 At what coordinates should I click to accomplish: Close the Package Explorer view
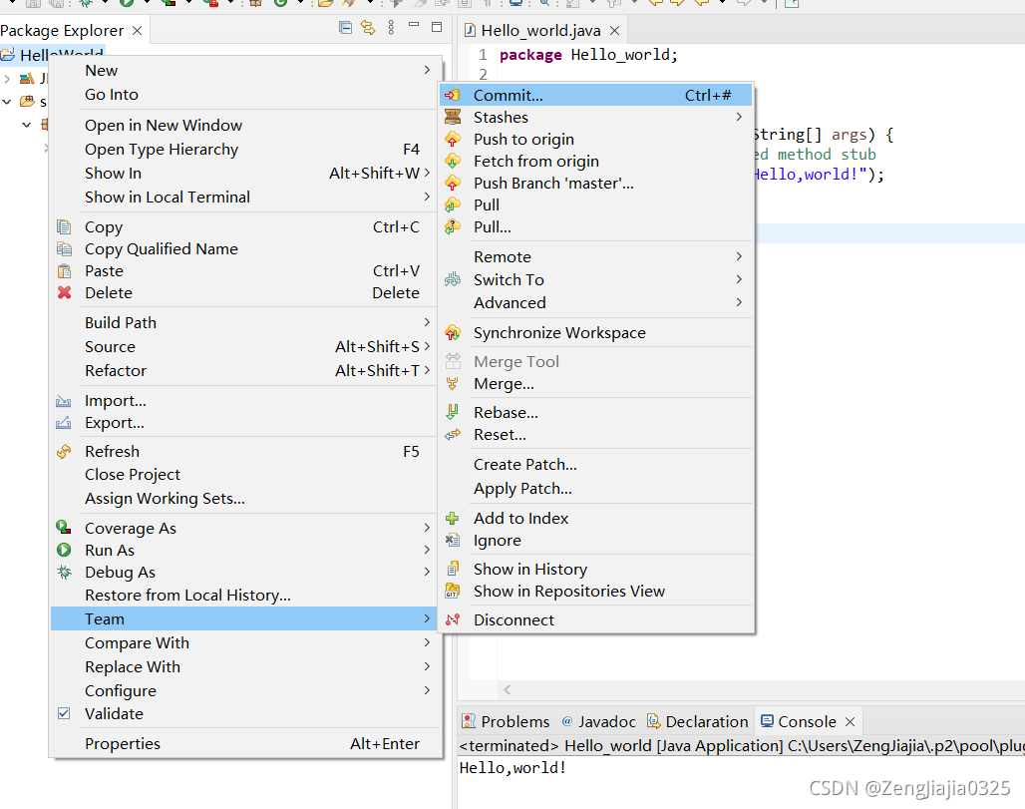(x=137, y=30)
